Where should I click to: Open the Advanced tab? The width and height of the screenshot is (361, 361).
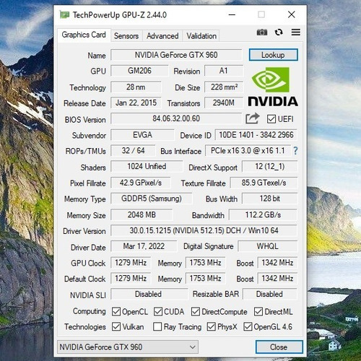point(162,36)
